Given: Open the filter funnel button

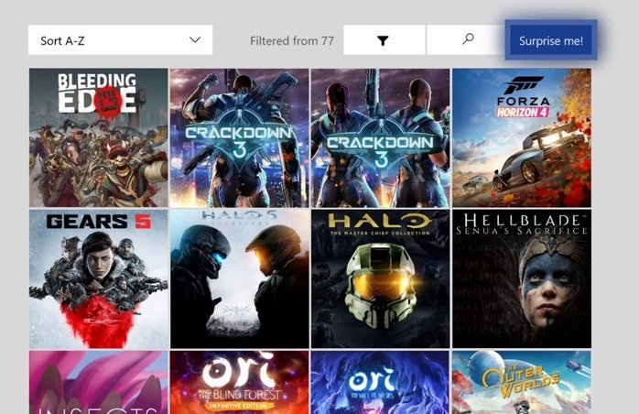Looking at the screenshot, I should pyautogui.click(x=384, y=40).
